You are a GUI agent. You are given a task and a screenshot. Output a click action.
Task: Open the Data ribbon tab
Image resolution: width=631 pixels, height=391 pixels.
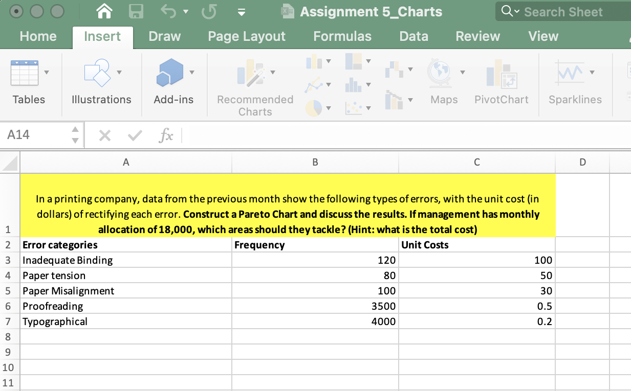[414, 36]
